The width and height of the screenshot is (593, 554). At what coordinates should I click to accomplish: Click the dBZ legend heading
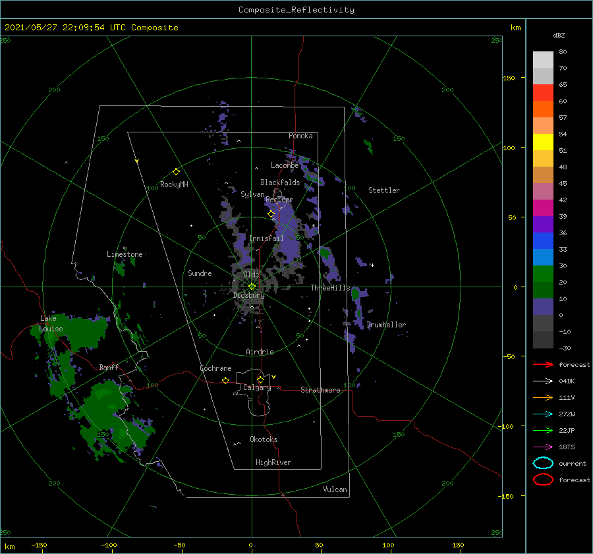pyautogui.click(x=559, y=35)
